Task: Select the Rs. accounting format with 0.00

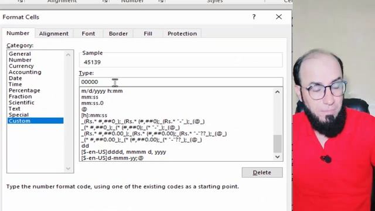Action: 154,134
